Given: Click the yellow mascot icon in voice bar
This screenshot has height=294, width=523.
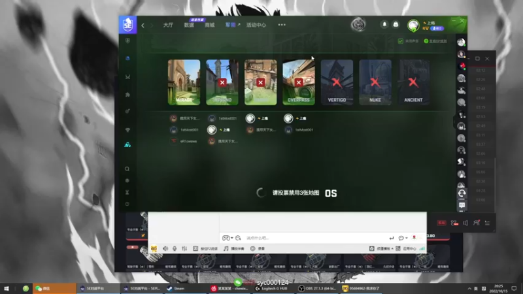Looking at the screenshot, I should (x=154, y=249).
